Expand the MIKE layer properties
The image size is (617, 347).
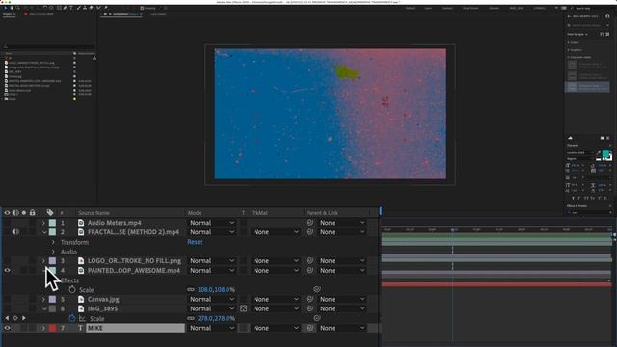point(43,328)
